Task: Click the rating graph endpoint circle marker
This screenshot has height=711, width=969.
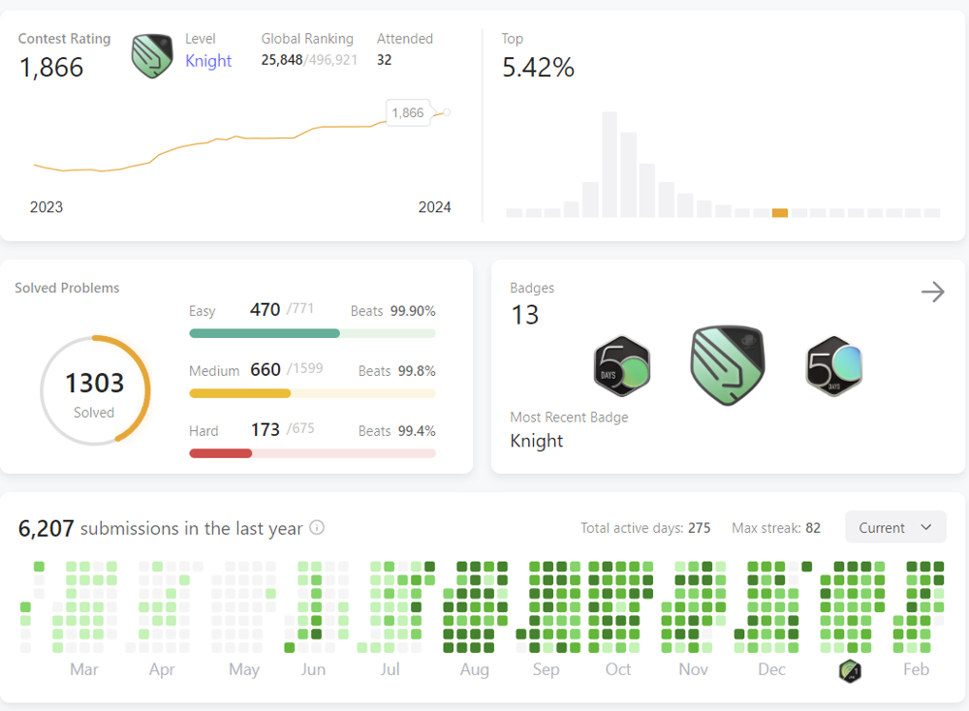Action: 447,112
